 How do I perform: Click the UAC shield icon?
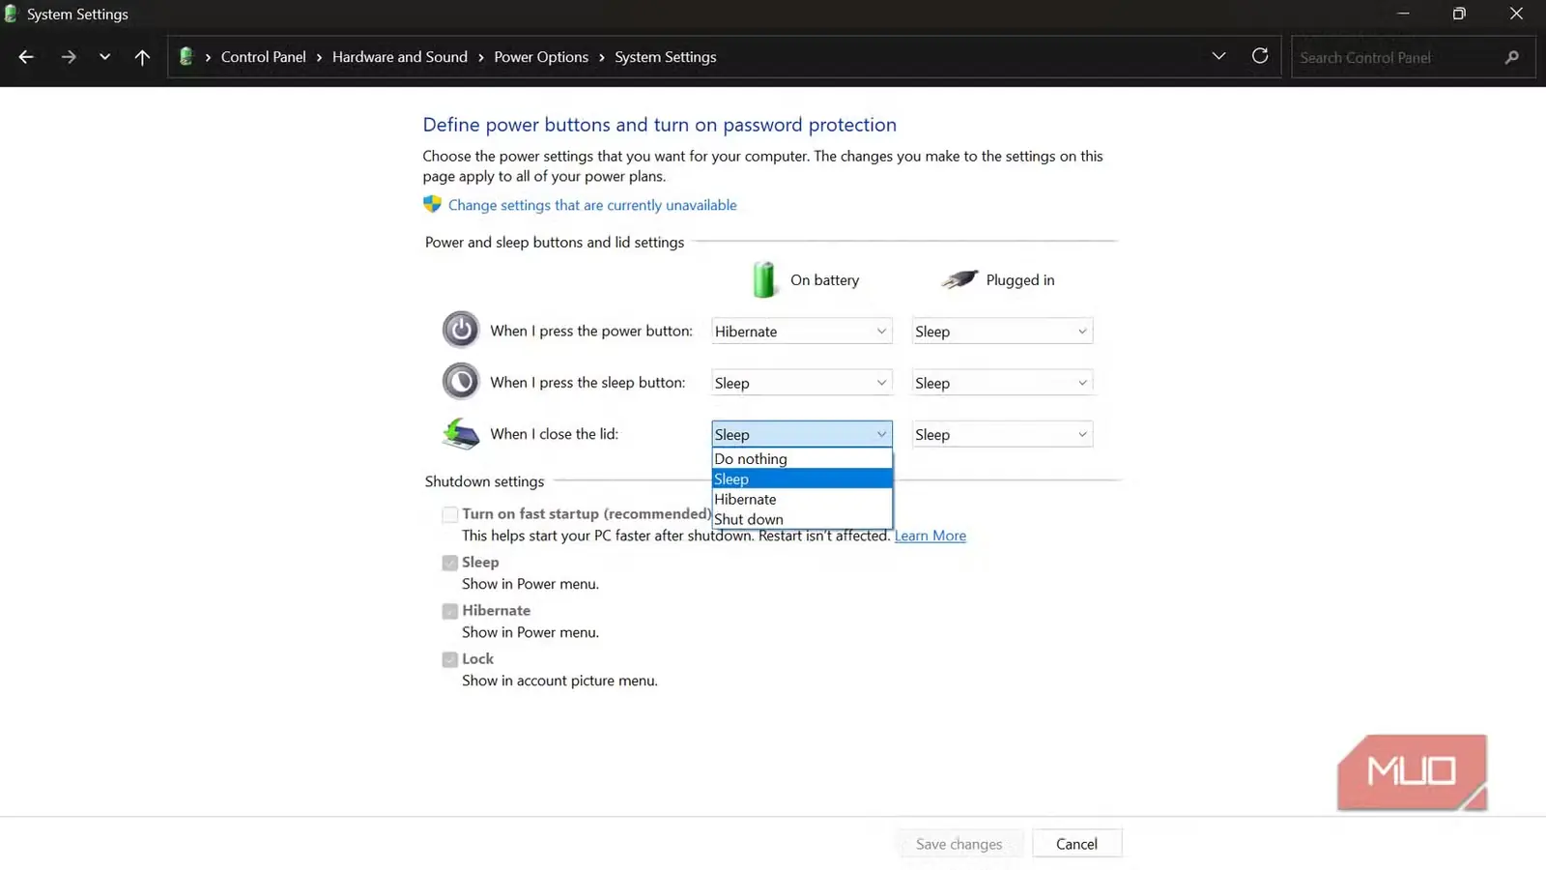[x=432, y=204]
